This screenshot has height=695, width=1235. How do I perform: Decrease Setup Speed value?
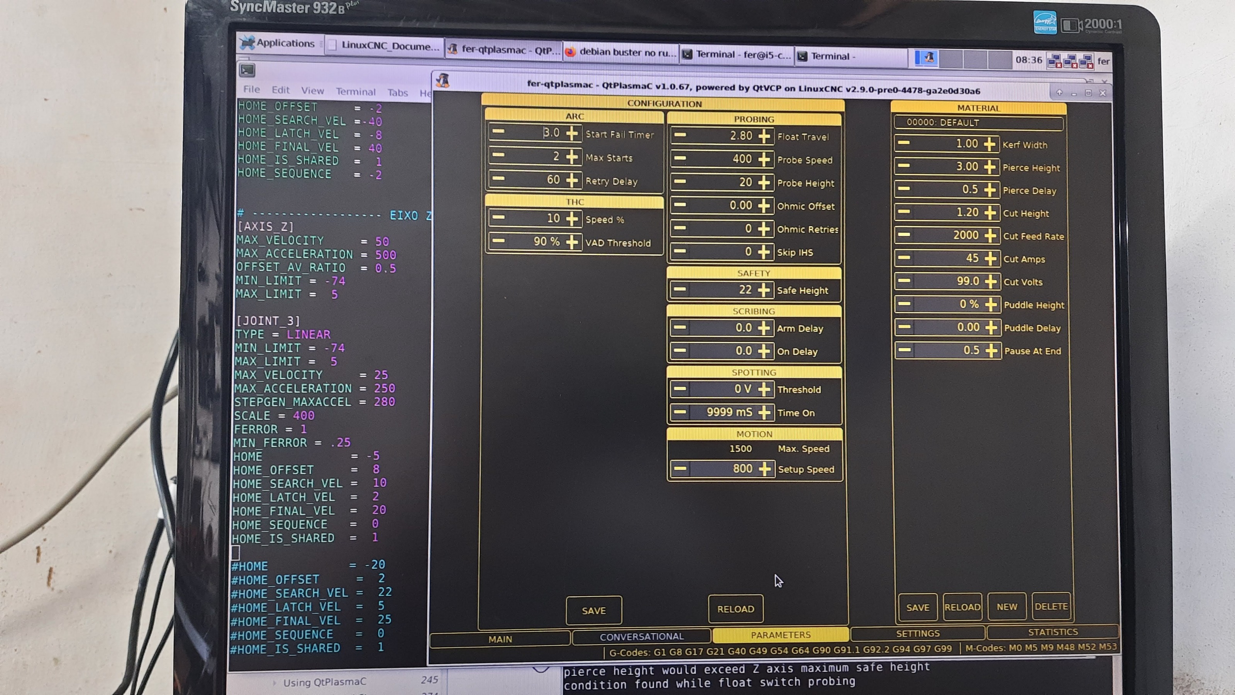[x=680, y=468]
